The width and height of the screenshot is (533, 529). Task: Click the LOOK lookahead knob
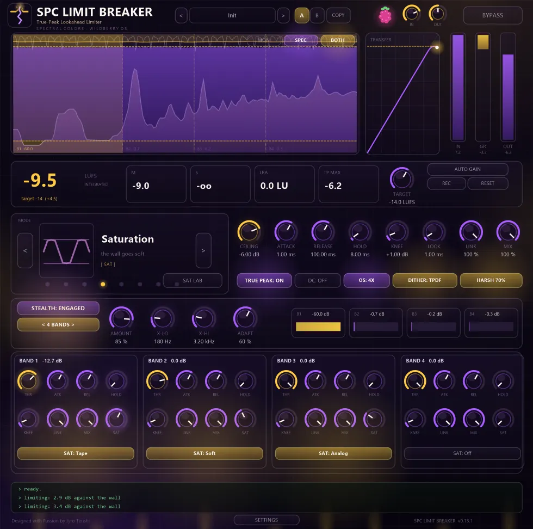point(434,231)
